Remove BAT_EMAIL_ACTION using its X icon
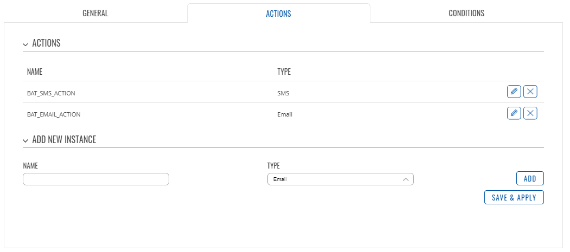 pyautogui.click(x=530, y=113)
